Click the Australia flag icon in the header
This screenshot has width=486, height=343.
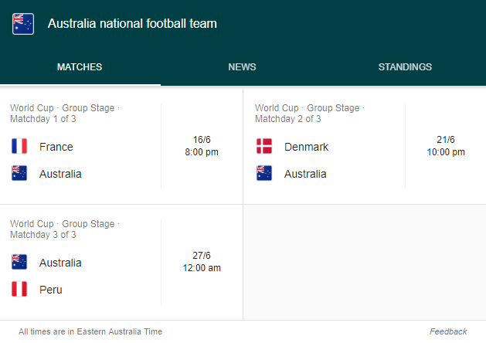point(23,24)
